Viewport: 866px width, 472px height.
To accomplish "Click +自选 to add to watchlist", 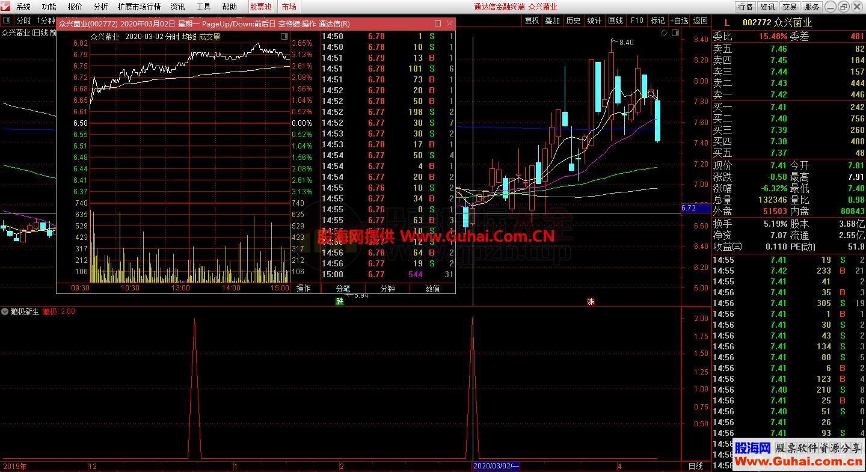I will pyautogui.click(x=679, y=20).
